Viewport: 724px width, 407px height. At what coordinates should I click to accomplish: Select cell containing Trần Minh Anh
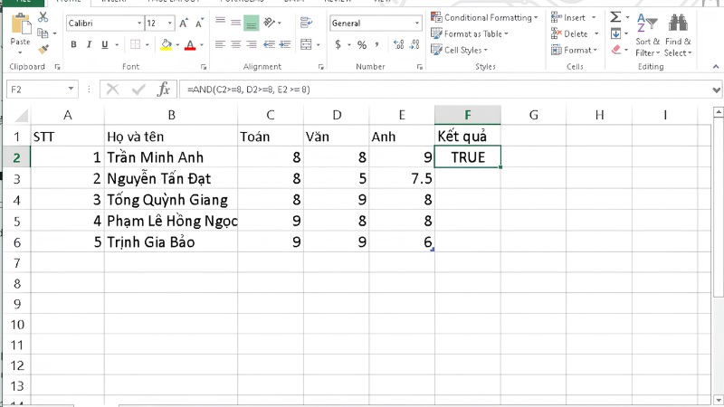(171, 157)
